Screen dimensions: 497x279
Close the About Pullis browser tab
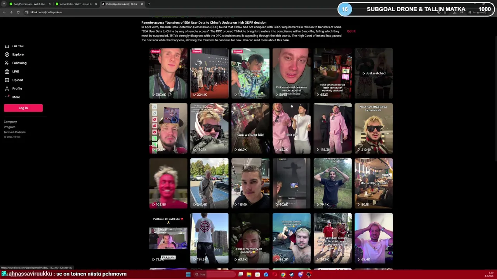(96, 4)
